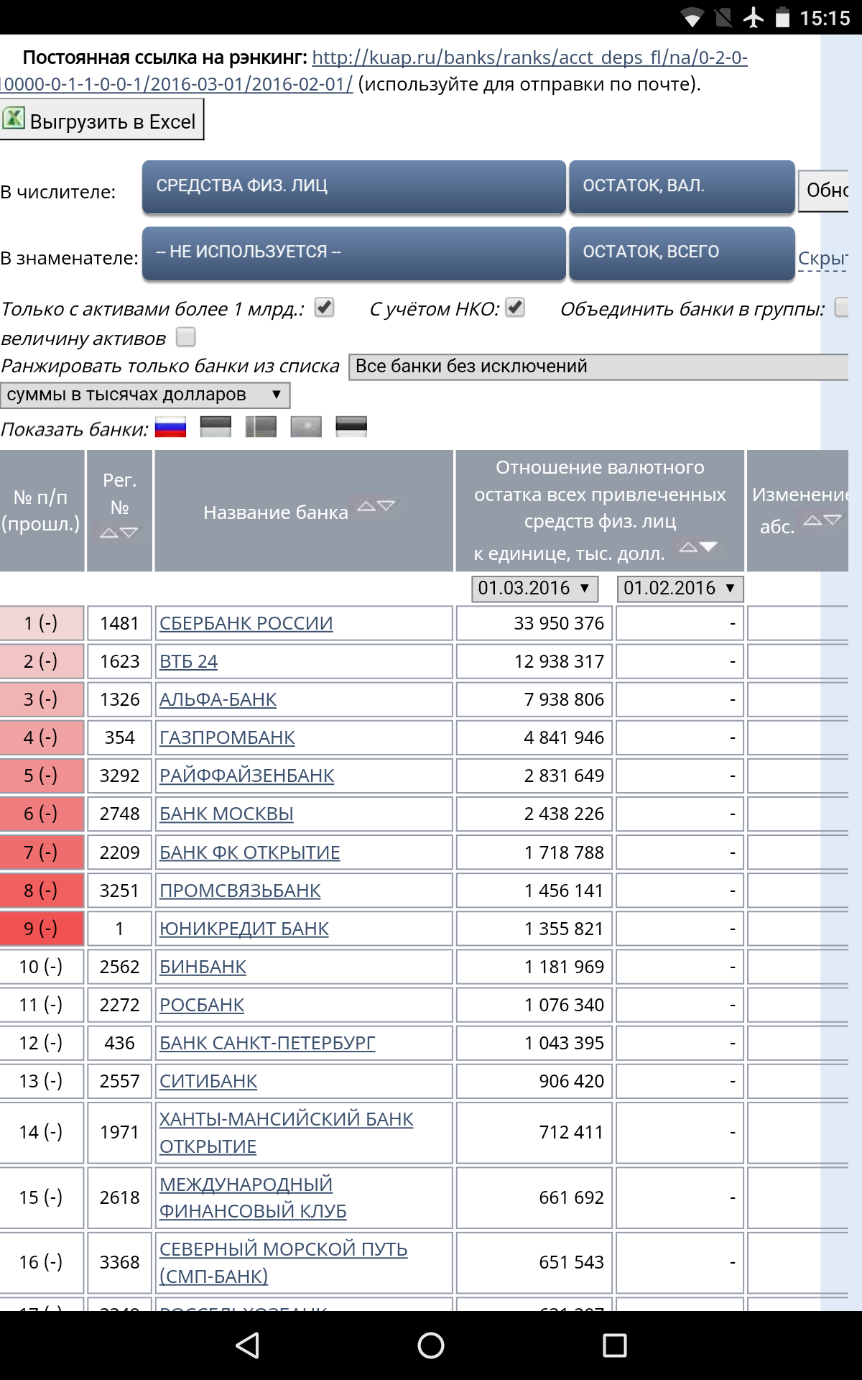Uncheck the 'С учётом НКО' checkbox
Image resolution: width=862 pixels, height=1380 pixels.
[x=515, y=308]
